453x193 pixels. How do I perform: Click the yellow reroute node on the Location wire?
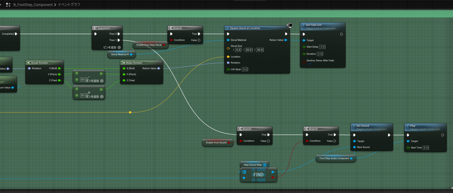tap(130, 112)
